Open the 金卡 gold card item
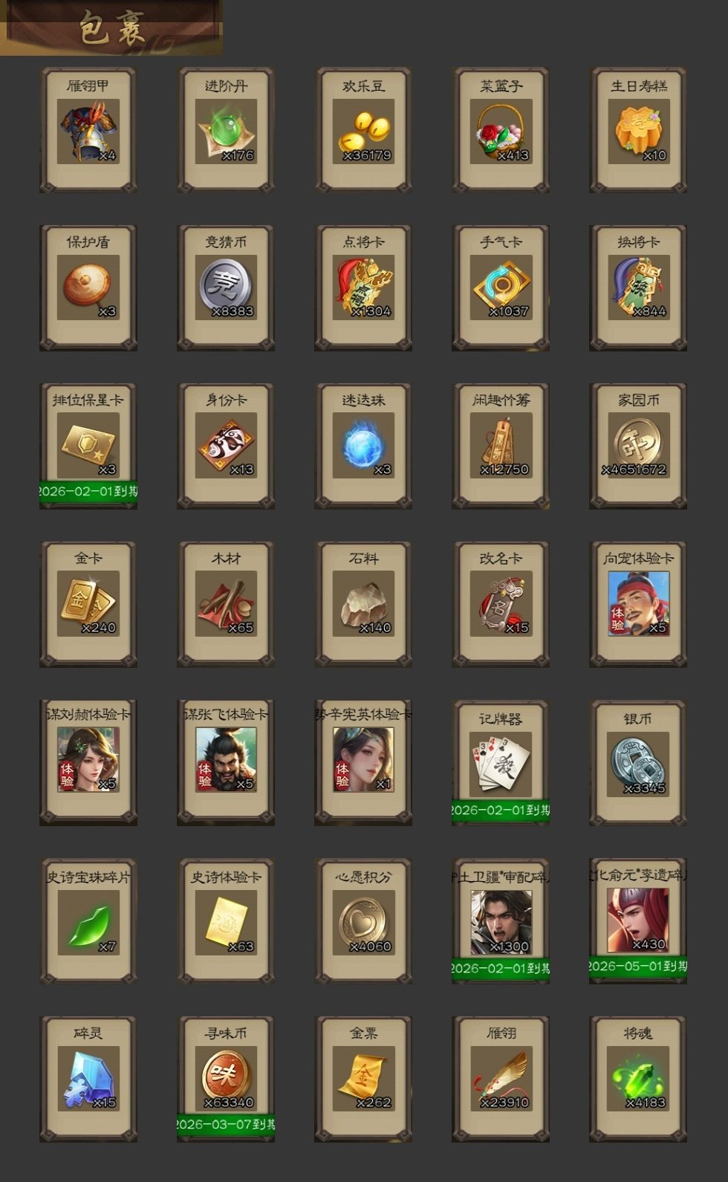The height and width of the screenshot is (1182, 728). 88,605
